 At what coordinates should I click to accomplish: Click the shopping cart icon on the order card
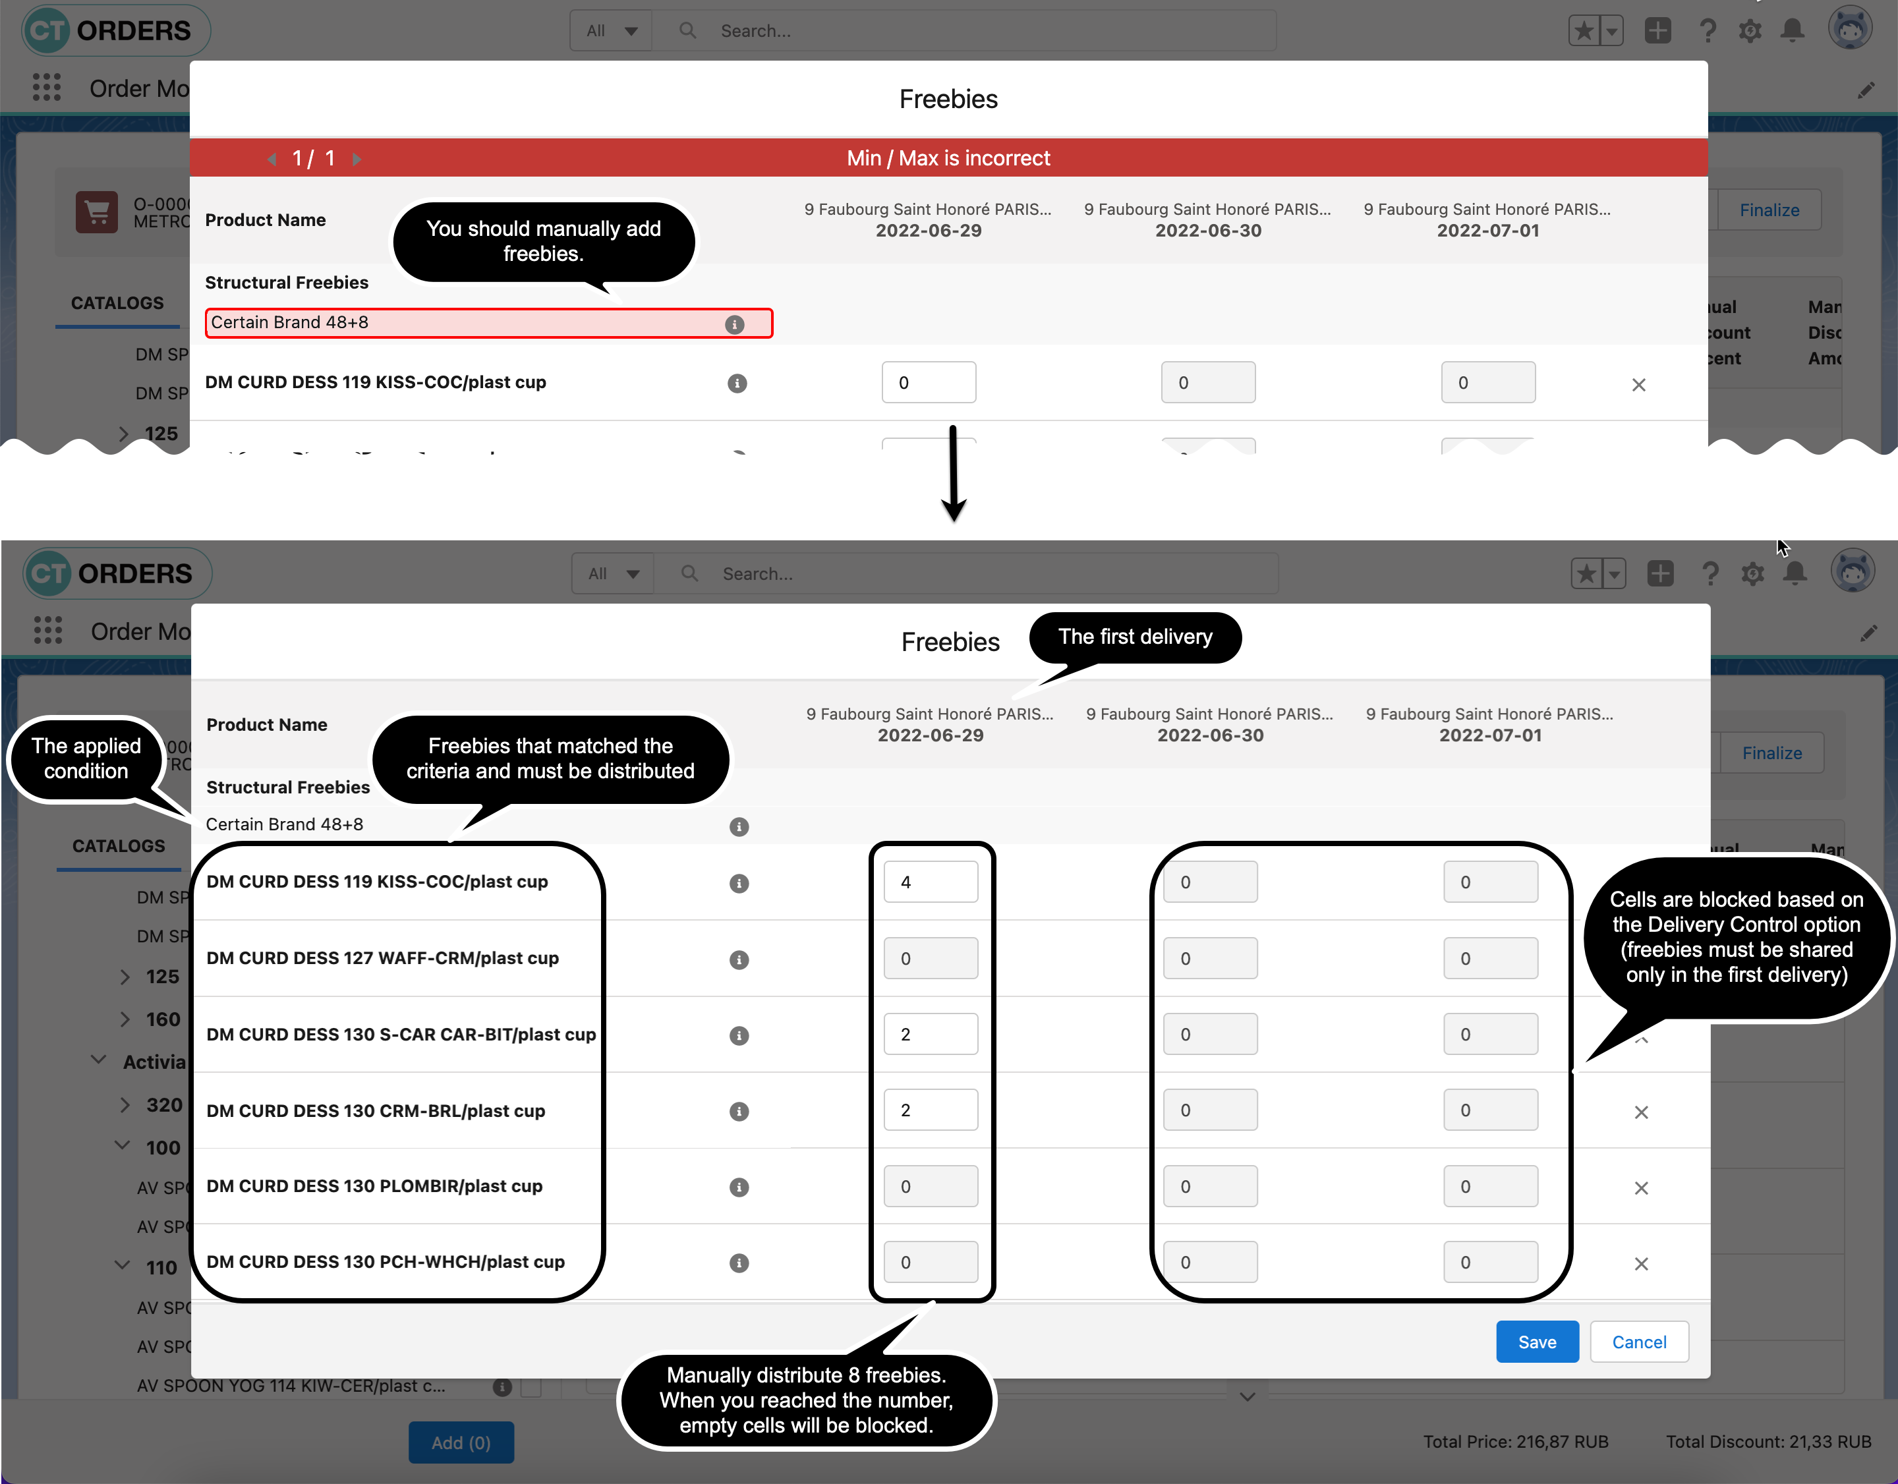click(98, 212)
